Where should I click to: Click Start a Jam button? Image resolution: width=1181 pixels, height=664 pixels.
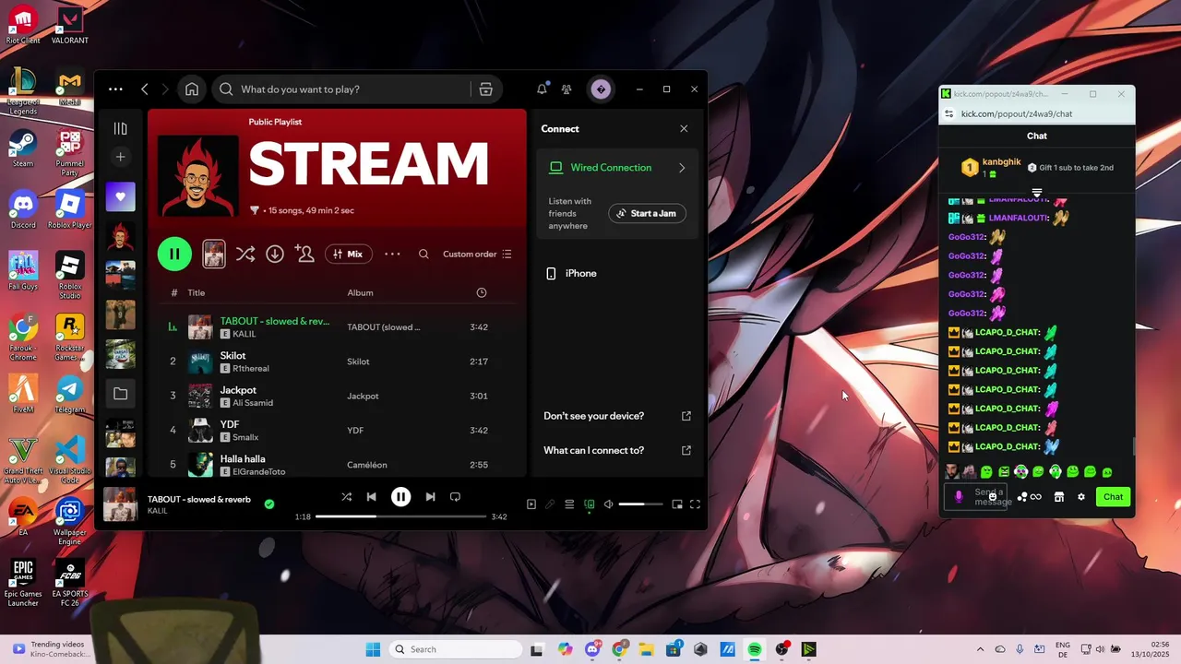(x=647, y=213)
